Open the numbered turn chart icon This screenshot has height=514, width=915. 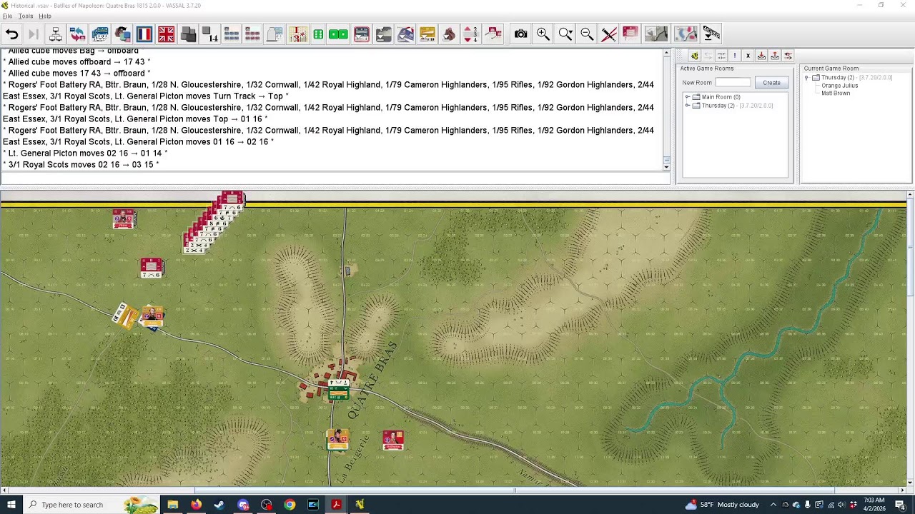pos(298,34)
